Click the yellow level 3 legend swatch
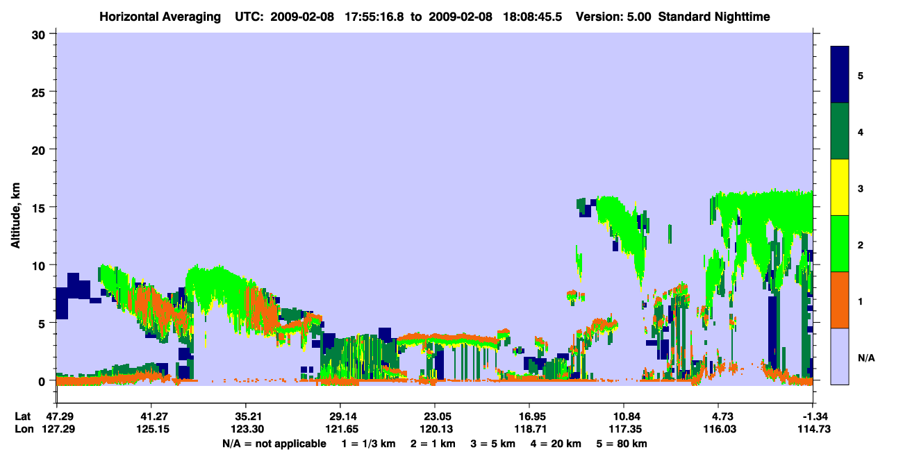Image resolution: width=903 pixels, height=463 pixels. pos(840,187)
